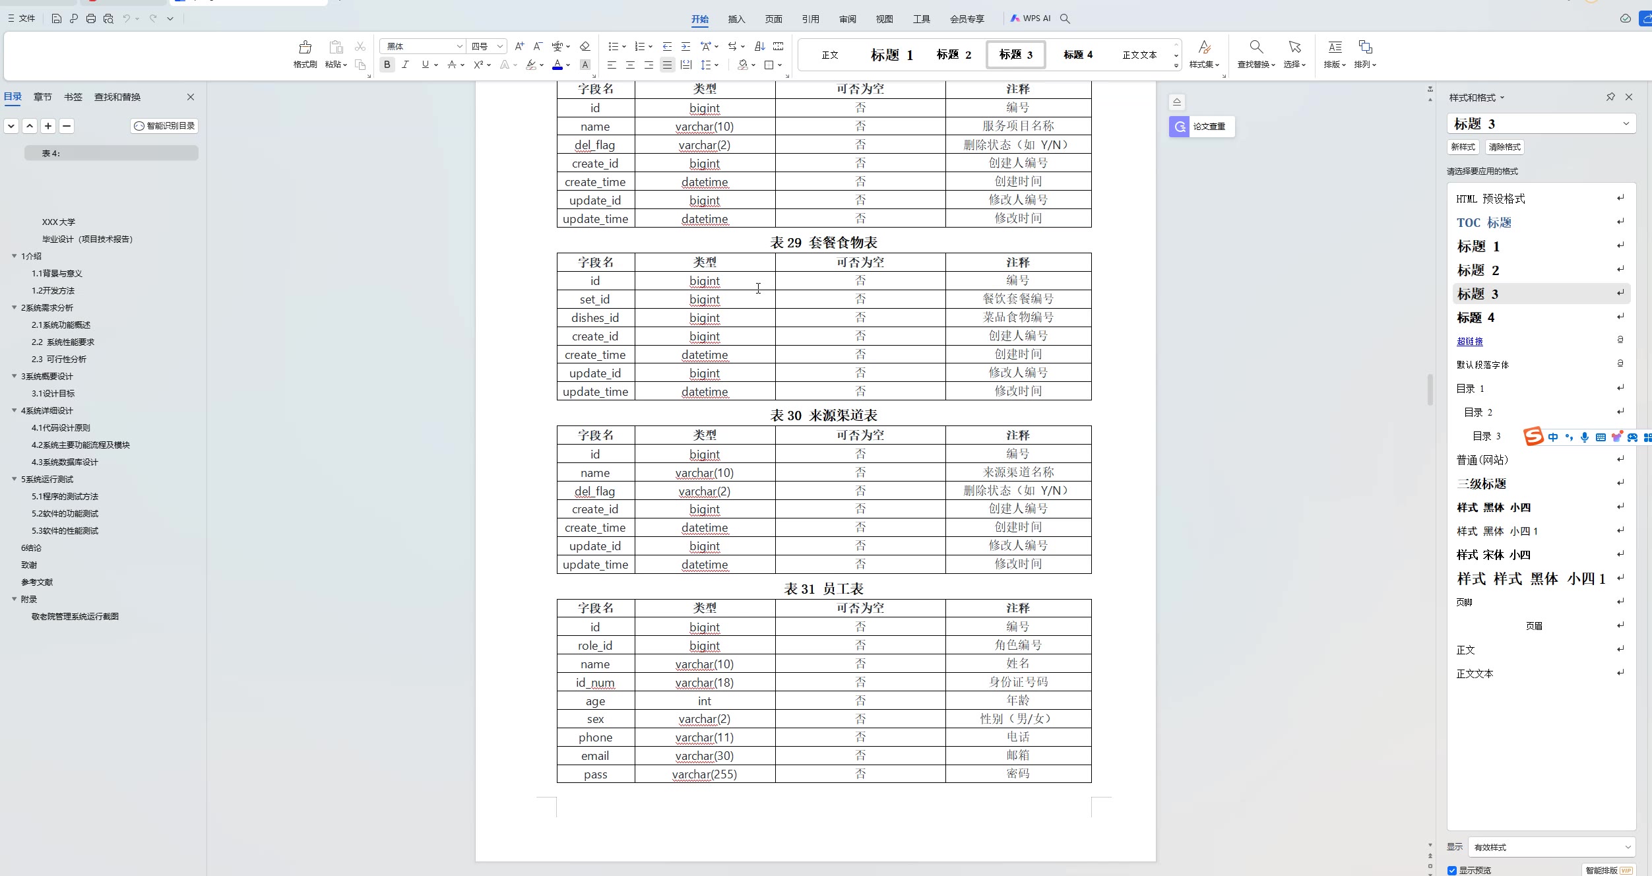Toggle Underline formatting
The image size is (1652, 876).
pyautogui.click(x=425, y=65)
